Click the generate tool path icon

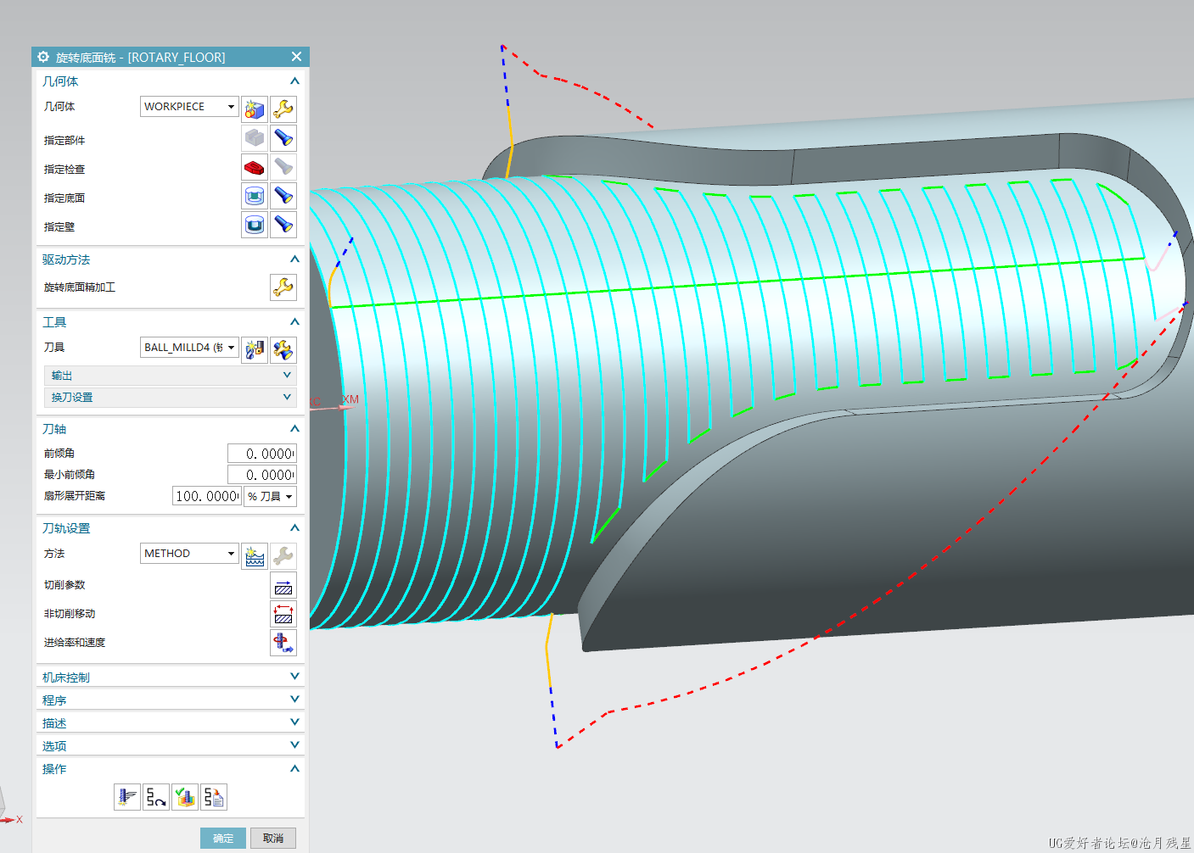pos(127,797)
